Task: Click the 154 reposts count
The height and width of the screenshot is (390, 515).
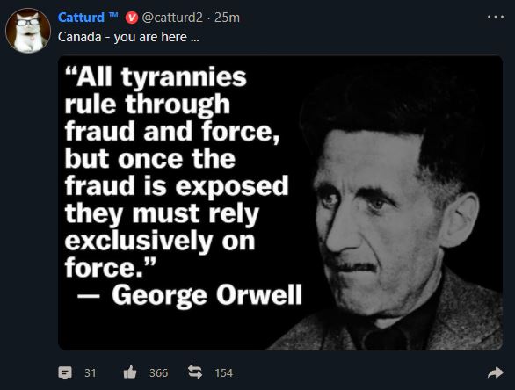Action: (x=224, y=373)
